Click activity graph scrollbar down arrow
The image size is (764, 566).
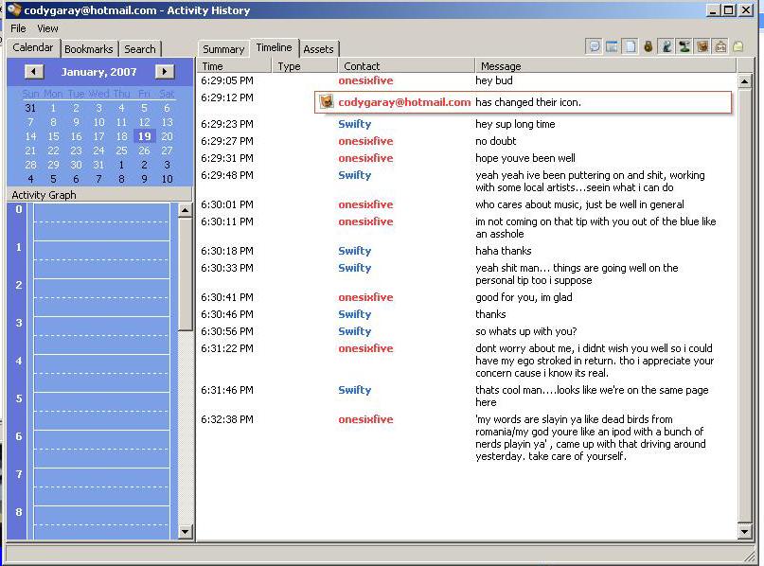point(186,531)
